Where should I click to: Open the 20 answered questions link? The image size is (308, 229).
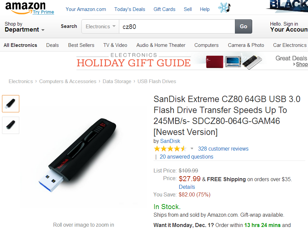(186, 157)
